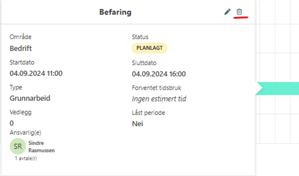Click the Grunnarbeid type value
The image size is (299, 176).
pos(30,98)
